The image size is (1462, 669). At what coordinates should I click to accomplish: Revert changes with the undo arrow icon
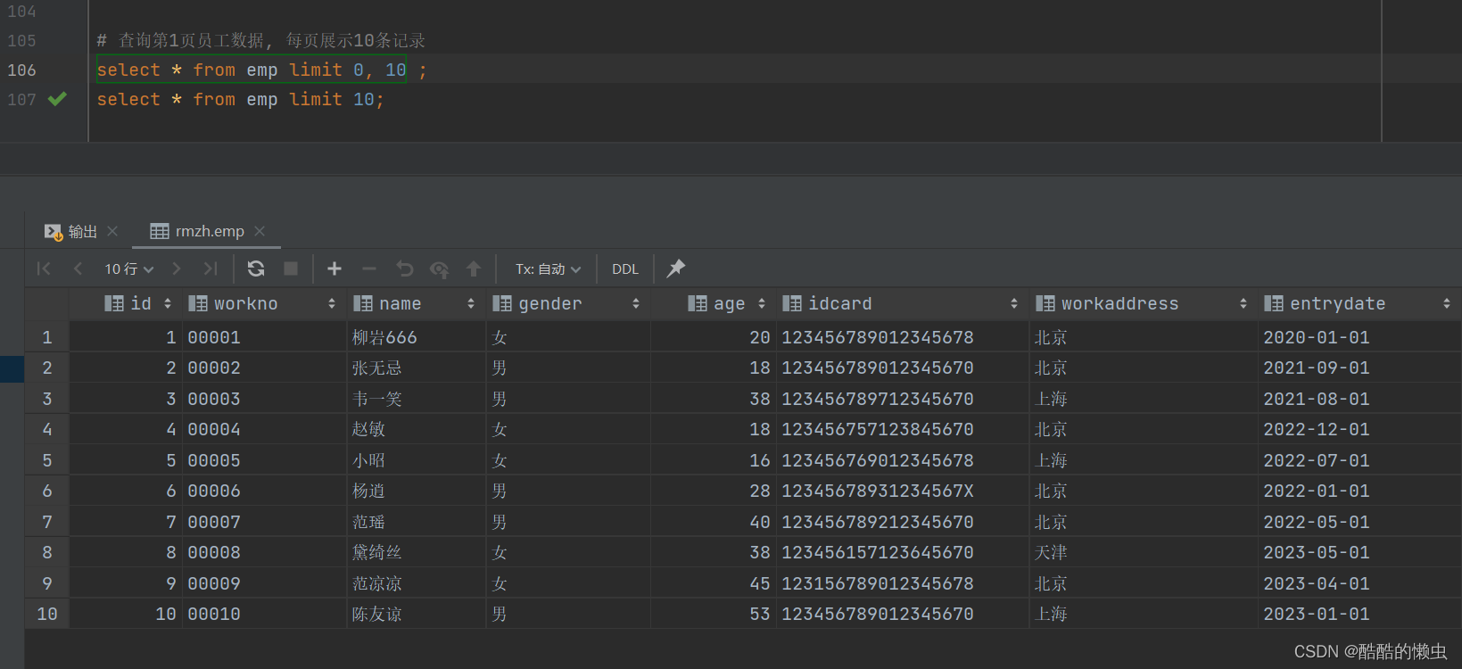[x=405, y=268]
